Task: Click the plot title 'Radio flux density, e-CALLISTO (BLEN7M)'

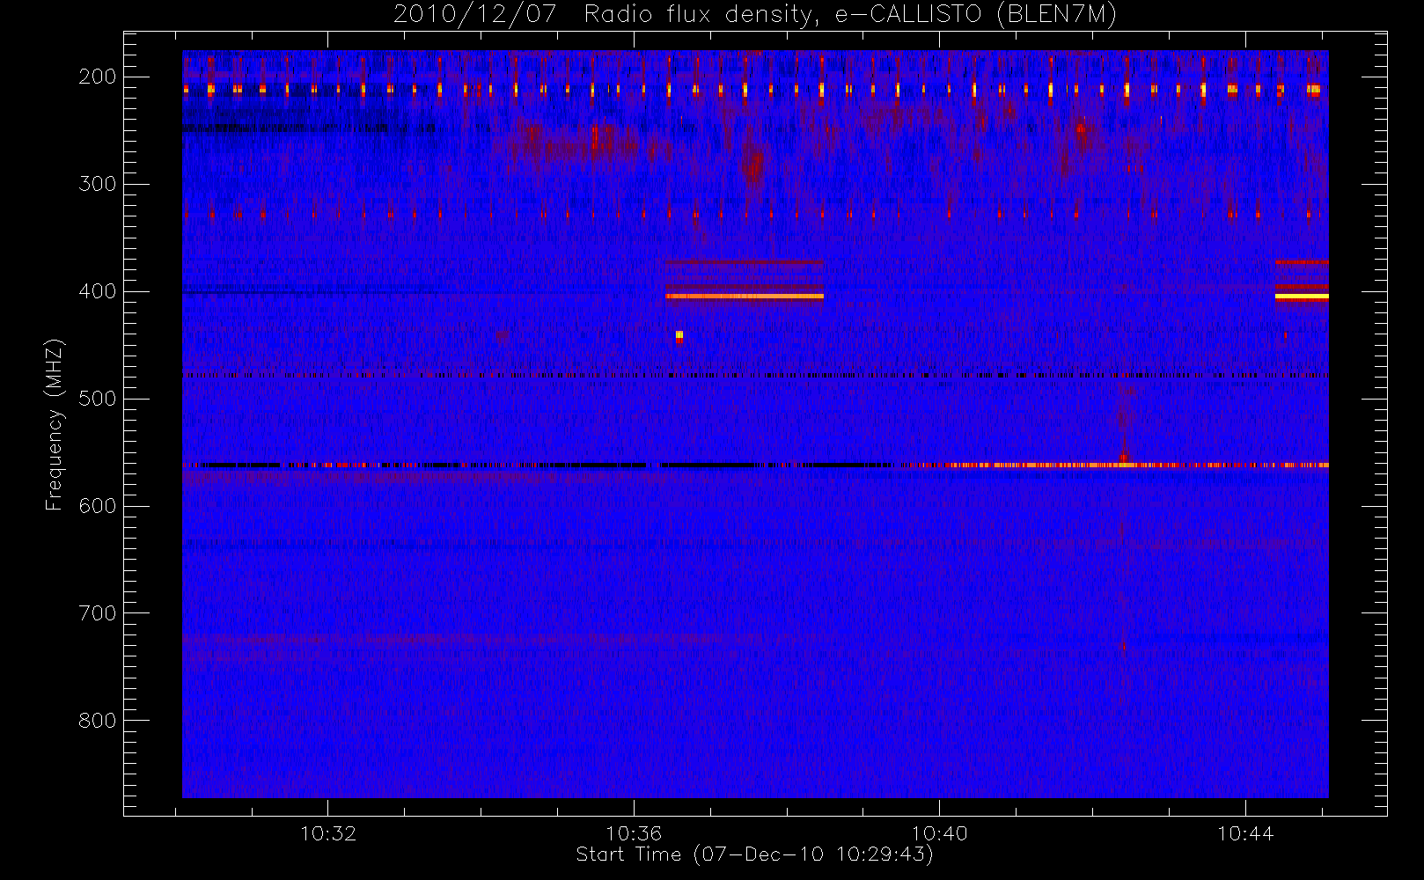Action: [850, 15]
